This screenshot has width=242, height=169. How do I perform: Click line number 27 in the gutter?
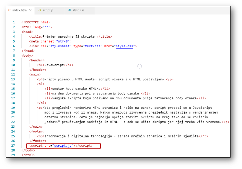[13, 146]
